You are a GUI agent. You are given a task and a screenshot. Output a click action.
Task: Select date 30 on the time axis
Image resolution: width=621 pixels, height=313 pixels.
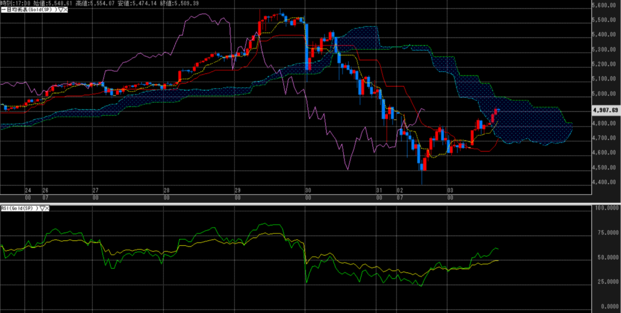coord(307,189)
